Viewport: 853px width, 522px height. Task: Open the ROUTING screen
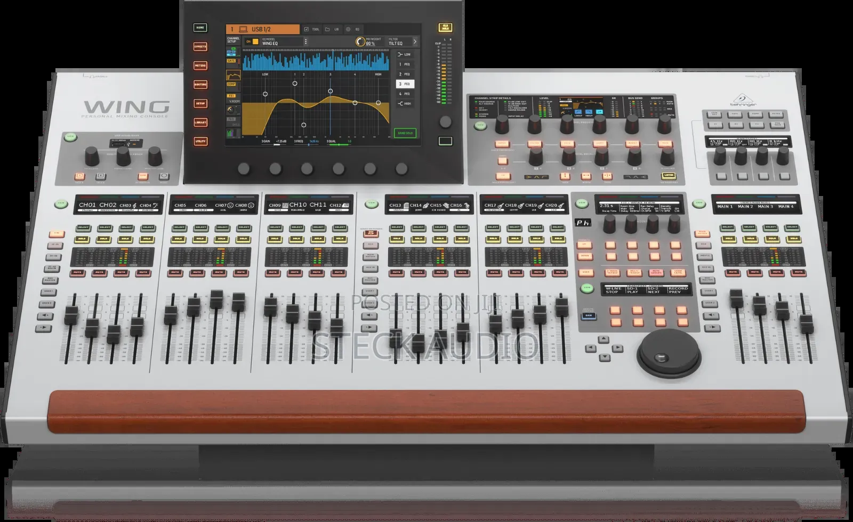(200, 85)
